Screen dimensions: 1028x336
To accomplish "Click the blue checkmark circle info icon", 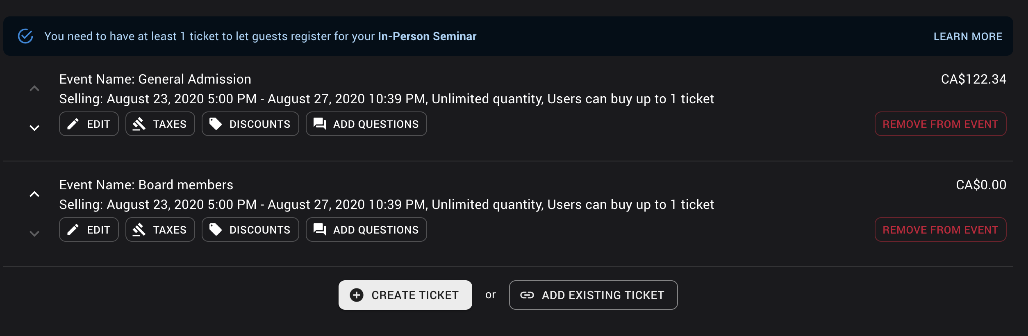I will [x=25, y=36].
